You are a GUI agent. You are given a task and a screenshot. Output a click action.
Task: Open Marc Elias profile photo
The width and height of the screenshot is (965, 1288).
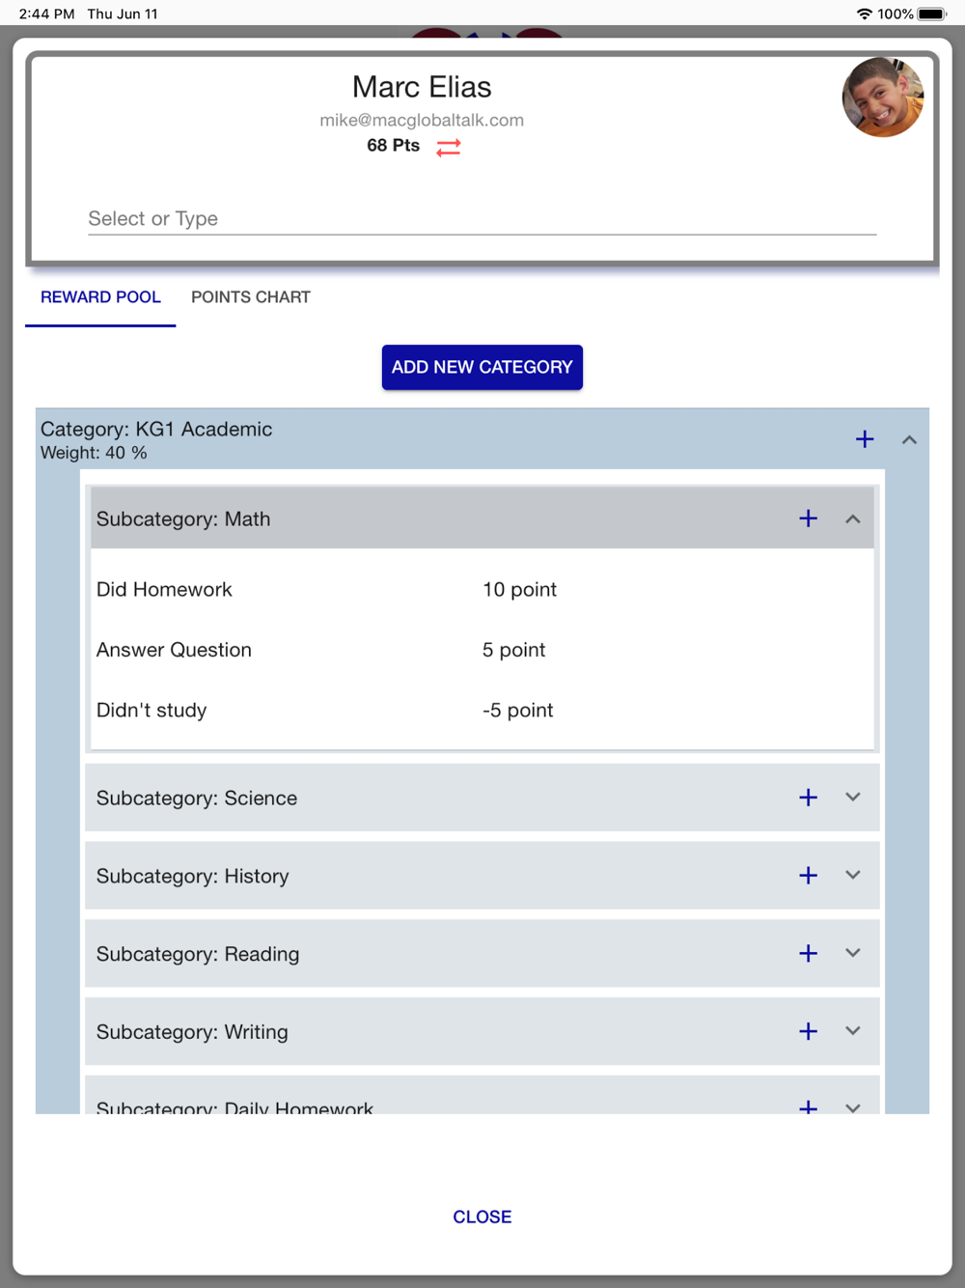tap(883, 97)
